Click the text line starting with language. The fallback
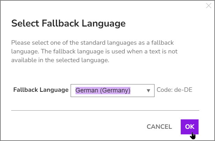The image size is (215, 141). [x=94, y=51]
